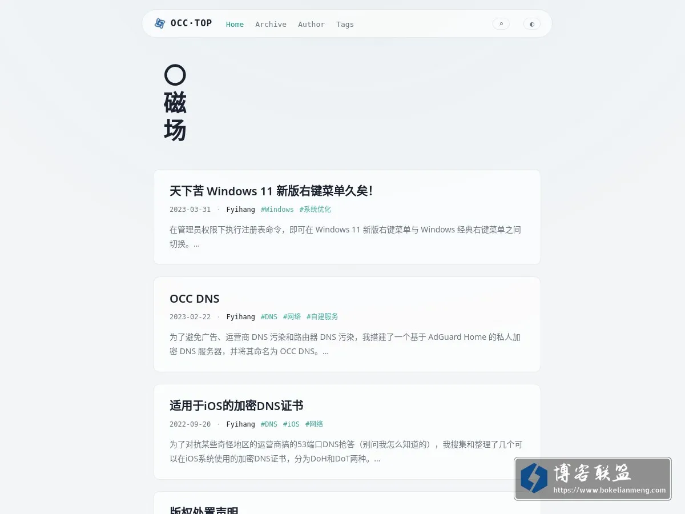Click the iOS DNS证书 post excerpt text
Image resolution: width=685 pixels, height=514 pixels.
[346, 452]
